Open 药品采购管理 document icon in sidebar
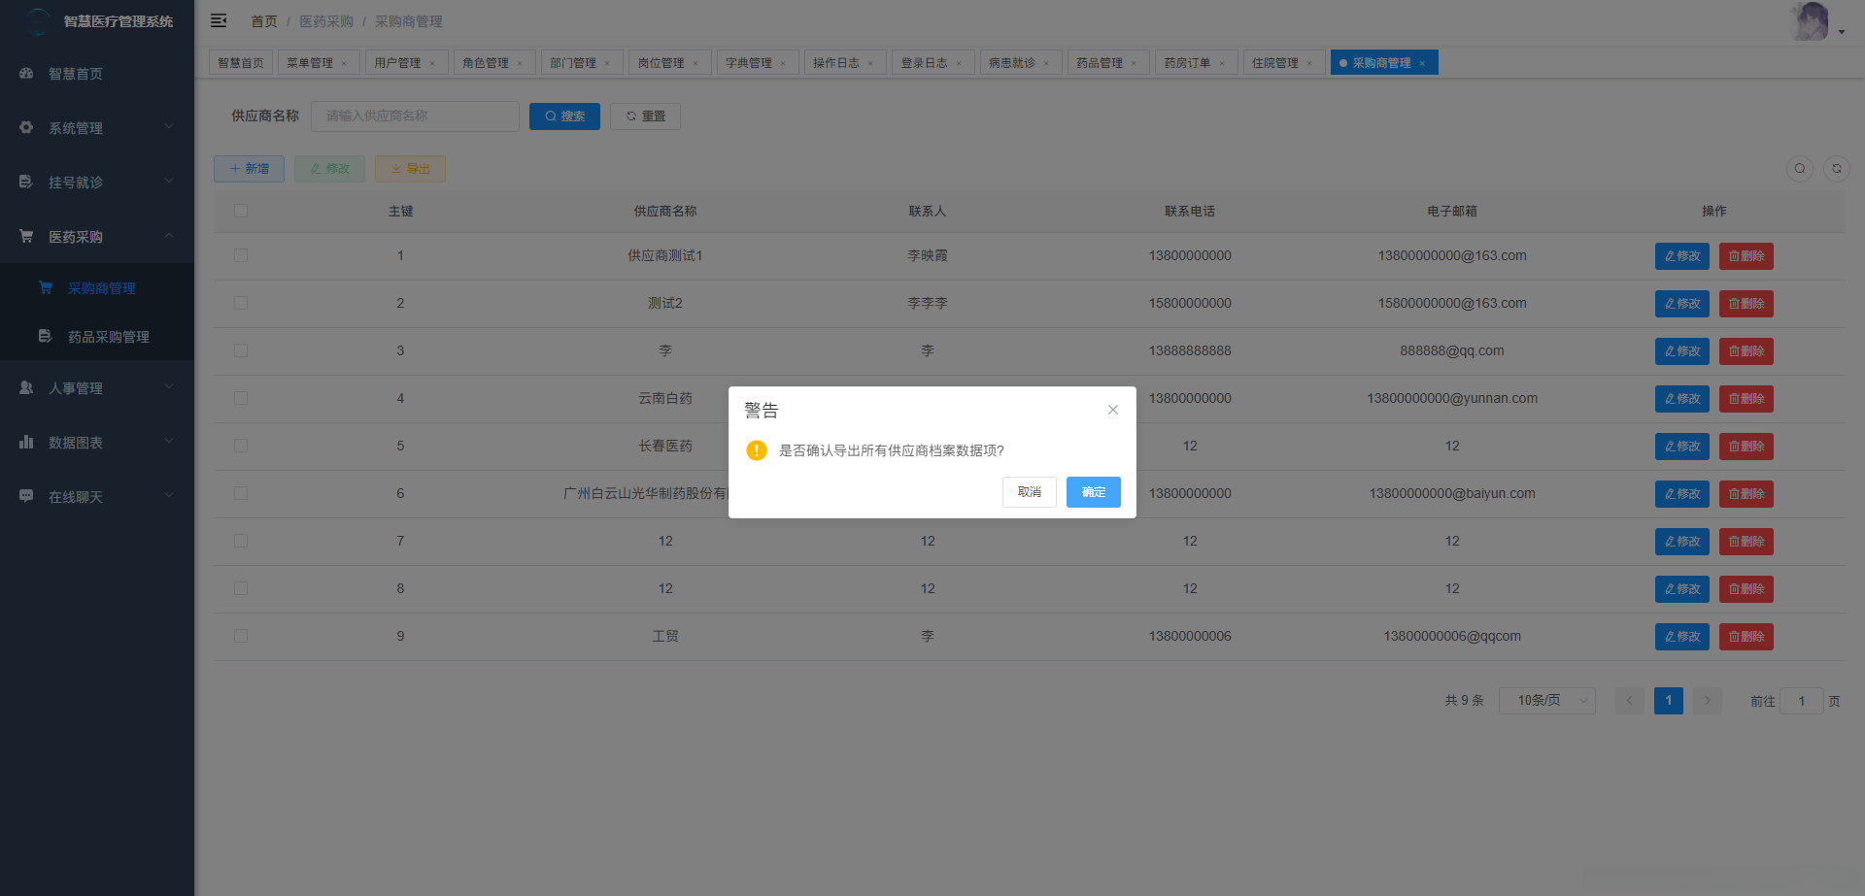This screenshot has width=1865, height=896. [x=46, y=337]
